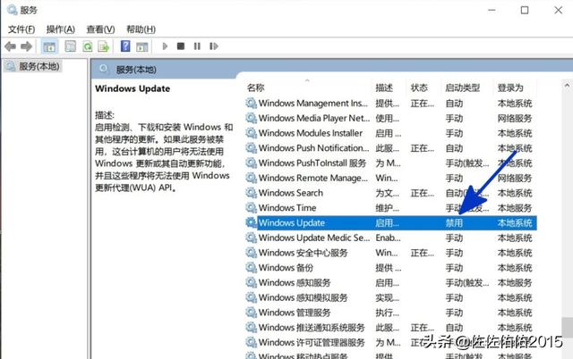573x359 pixels.
Task: Click the Stop Service square icon
Action: (x=181, y=46)
